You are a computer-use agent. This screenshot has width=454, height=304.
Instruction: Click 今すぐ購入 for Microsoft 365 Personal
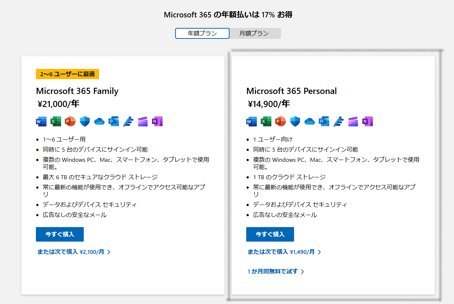click(x=270, y=234)
